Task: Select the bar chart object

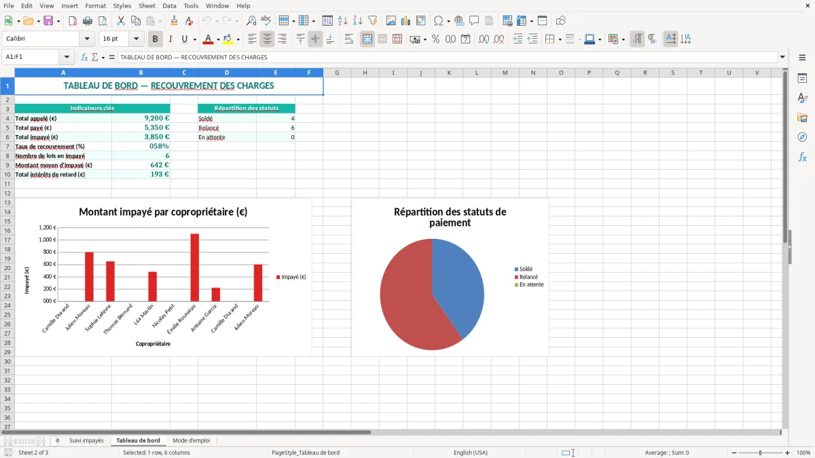Action: pos(163,278)
